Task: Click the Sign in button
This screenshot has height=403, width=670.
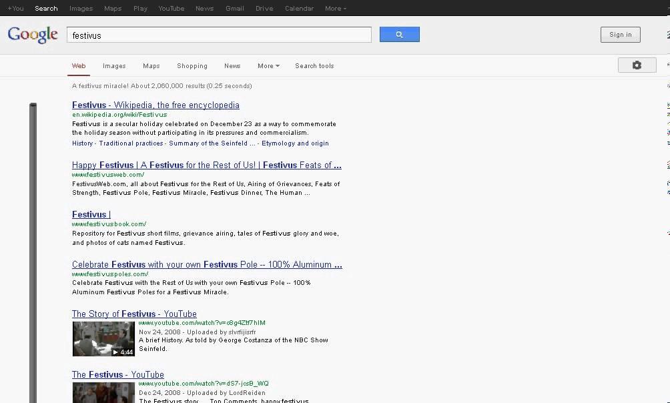Action: coord(621,35)
